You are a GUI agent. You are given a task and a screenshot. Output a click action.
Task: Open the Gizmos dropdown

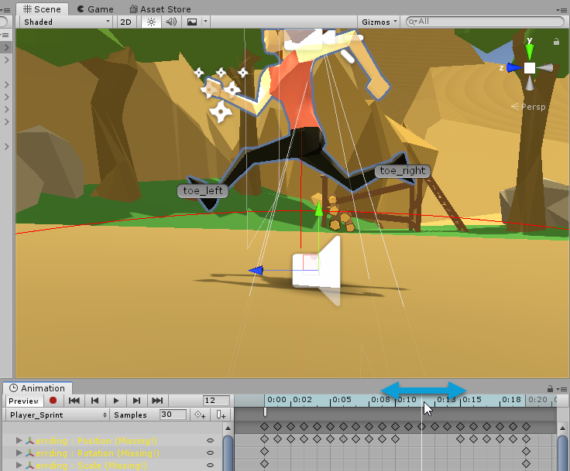(x=379, y=22)
